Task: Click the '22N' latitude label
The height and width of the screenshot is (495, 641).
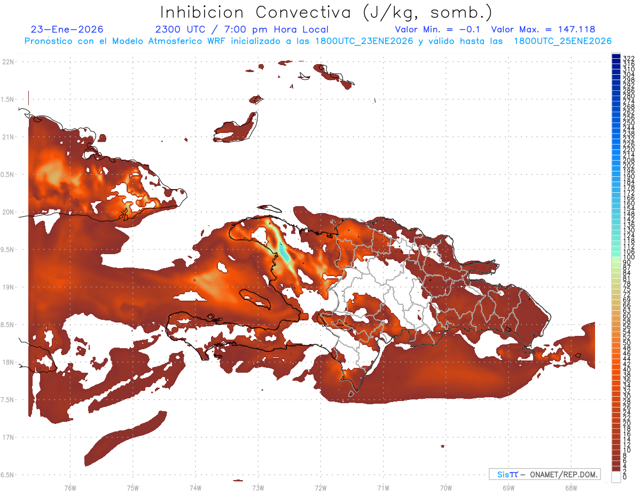Action: click(8, 61)
